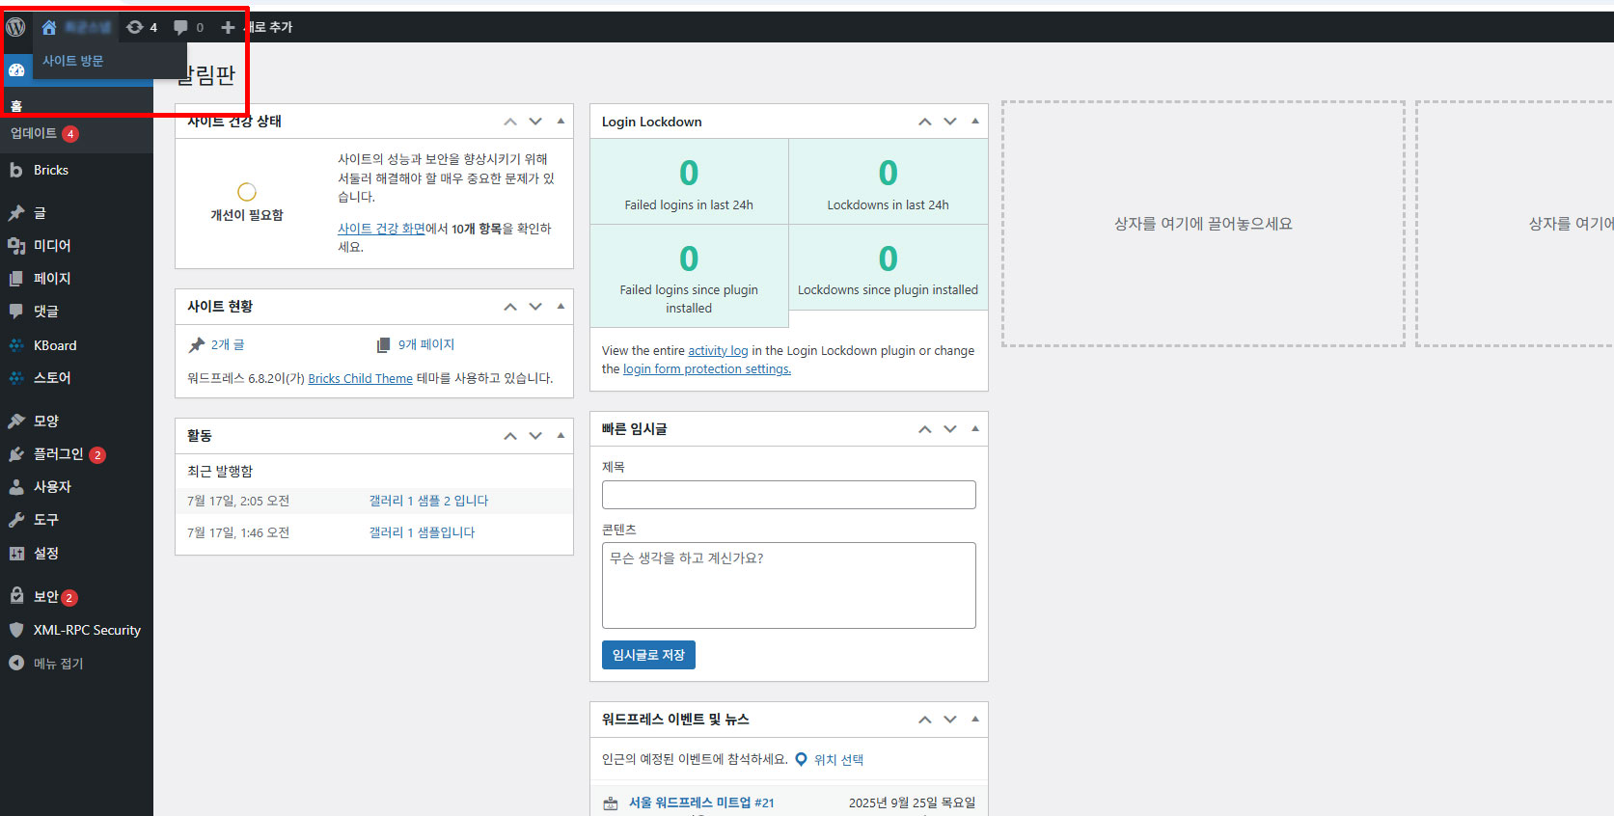Toggle the 빠른 임시글 panel
Screen dimensions: 1614x816
(974, 429)
